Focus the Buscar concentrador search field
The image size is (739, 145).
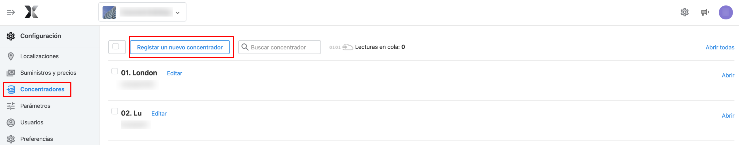click(279, 47)
